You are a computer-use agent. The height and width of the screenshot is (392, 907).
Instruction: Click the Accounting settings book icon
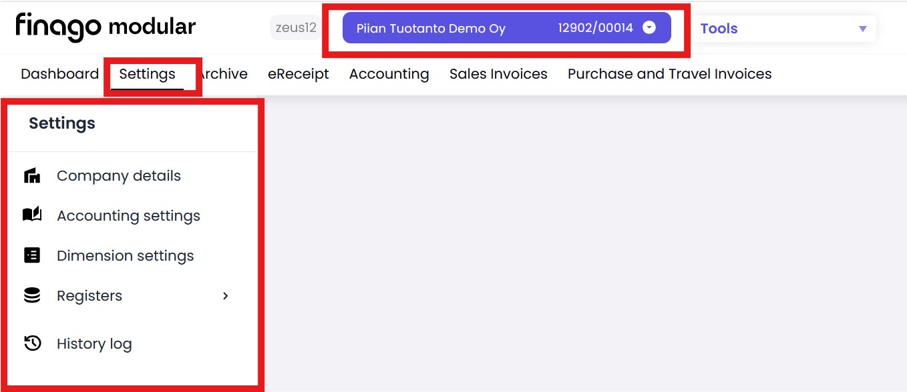click(32, 215)
